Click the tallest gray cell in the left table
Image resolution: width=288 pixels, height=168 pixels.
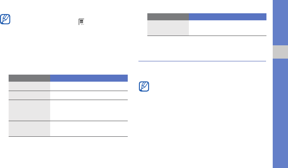coord(29,110)
